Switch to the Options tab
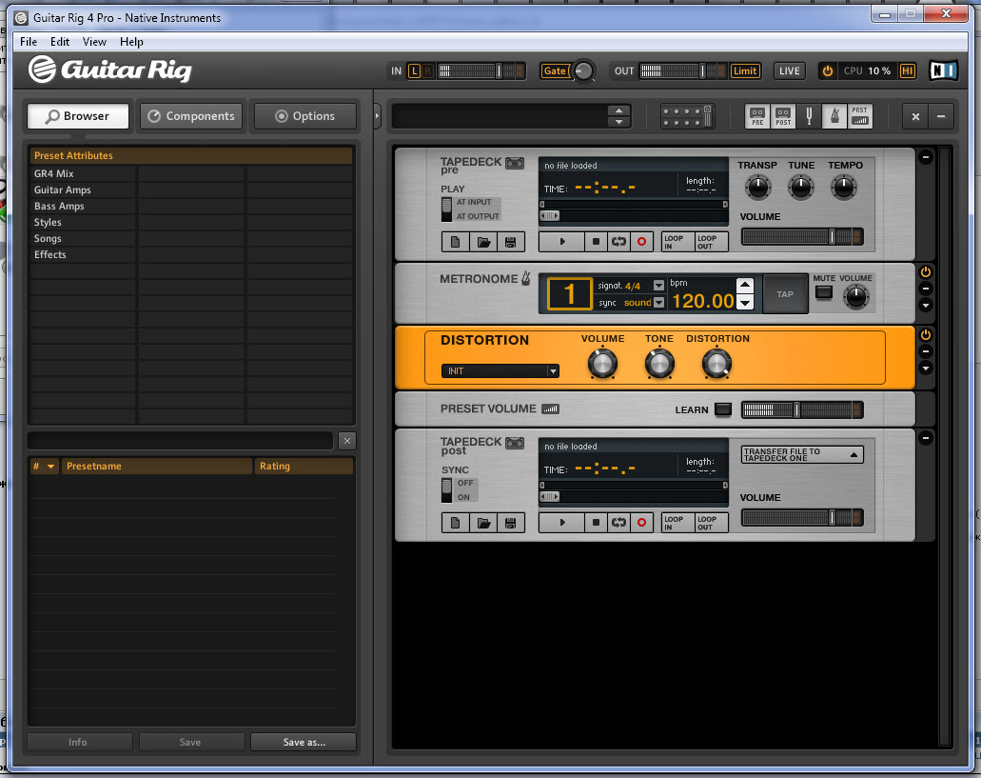981x778 pixels. (x=305, y=116)
